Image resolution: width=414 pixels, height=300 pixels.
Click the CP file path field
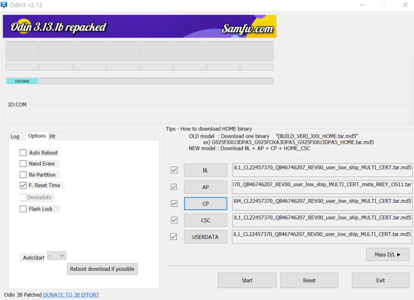(x=322, y=203)
